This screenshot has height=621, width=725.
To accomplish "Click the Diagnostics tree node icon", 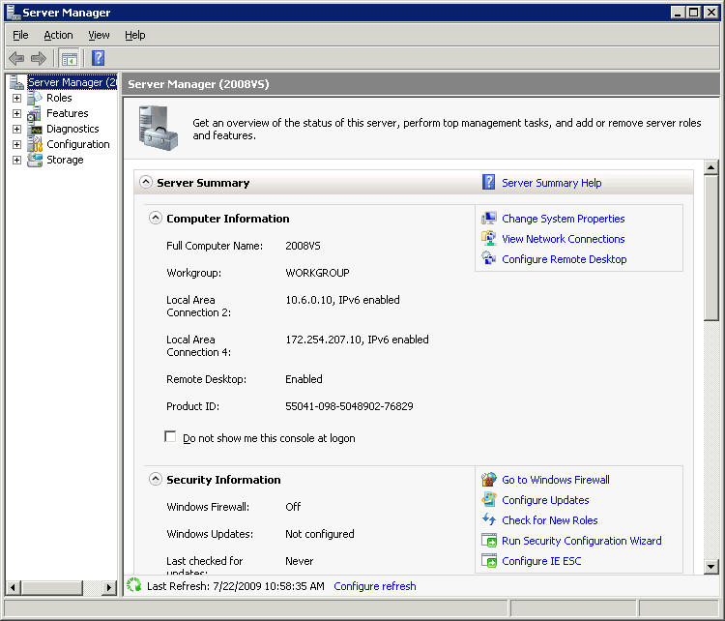I will click(x=35, y=129).
